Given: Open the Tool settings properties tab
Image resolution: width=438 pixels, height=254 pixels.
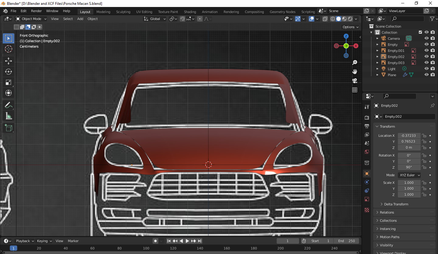Looking at the screenshot, I should point(367,107).
